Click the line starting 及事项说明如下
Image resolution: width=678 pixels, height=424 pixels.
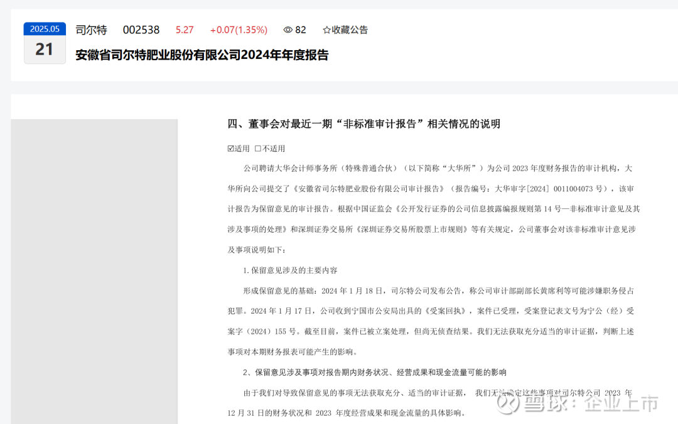257,250
